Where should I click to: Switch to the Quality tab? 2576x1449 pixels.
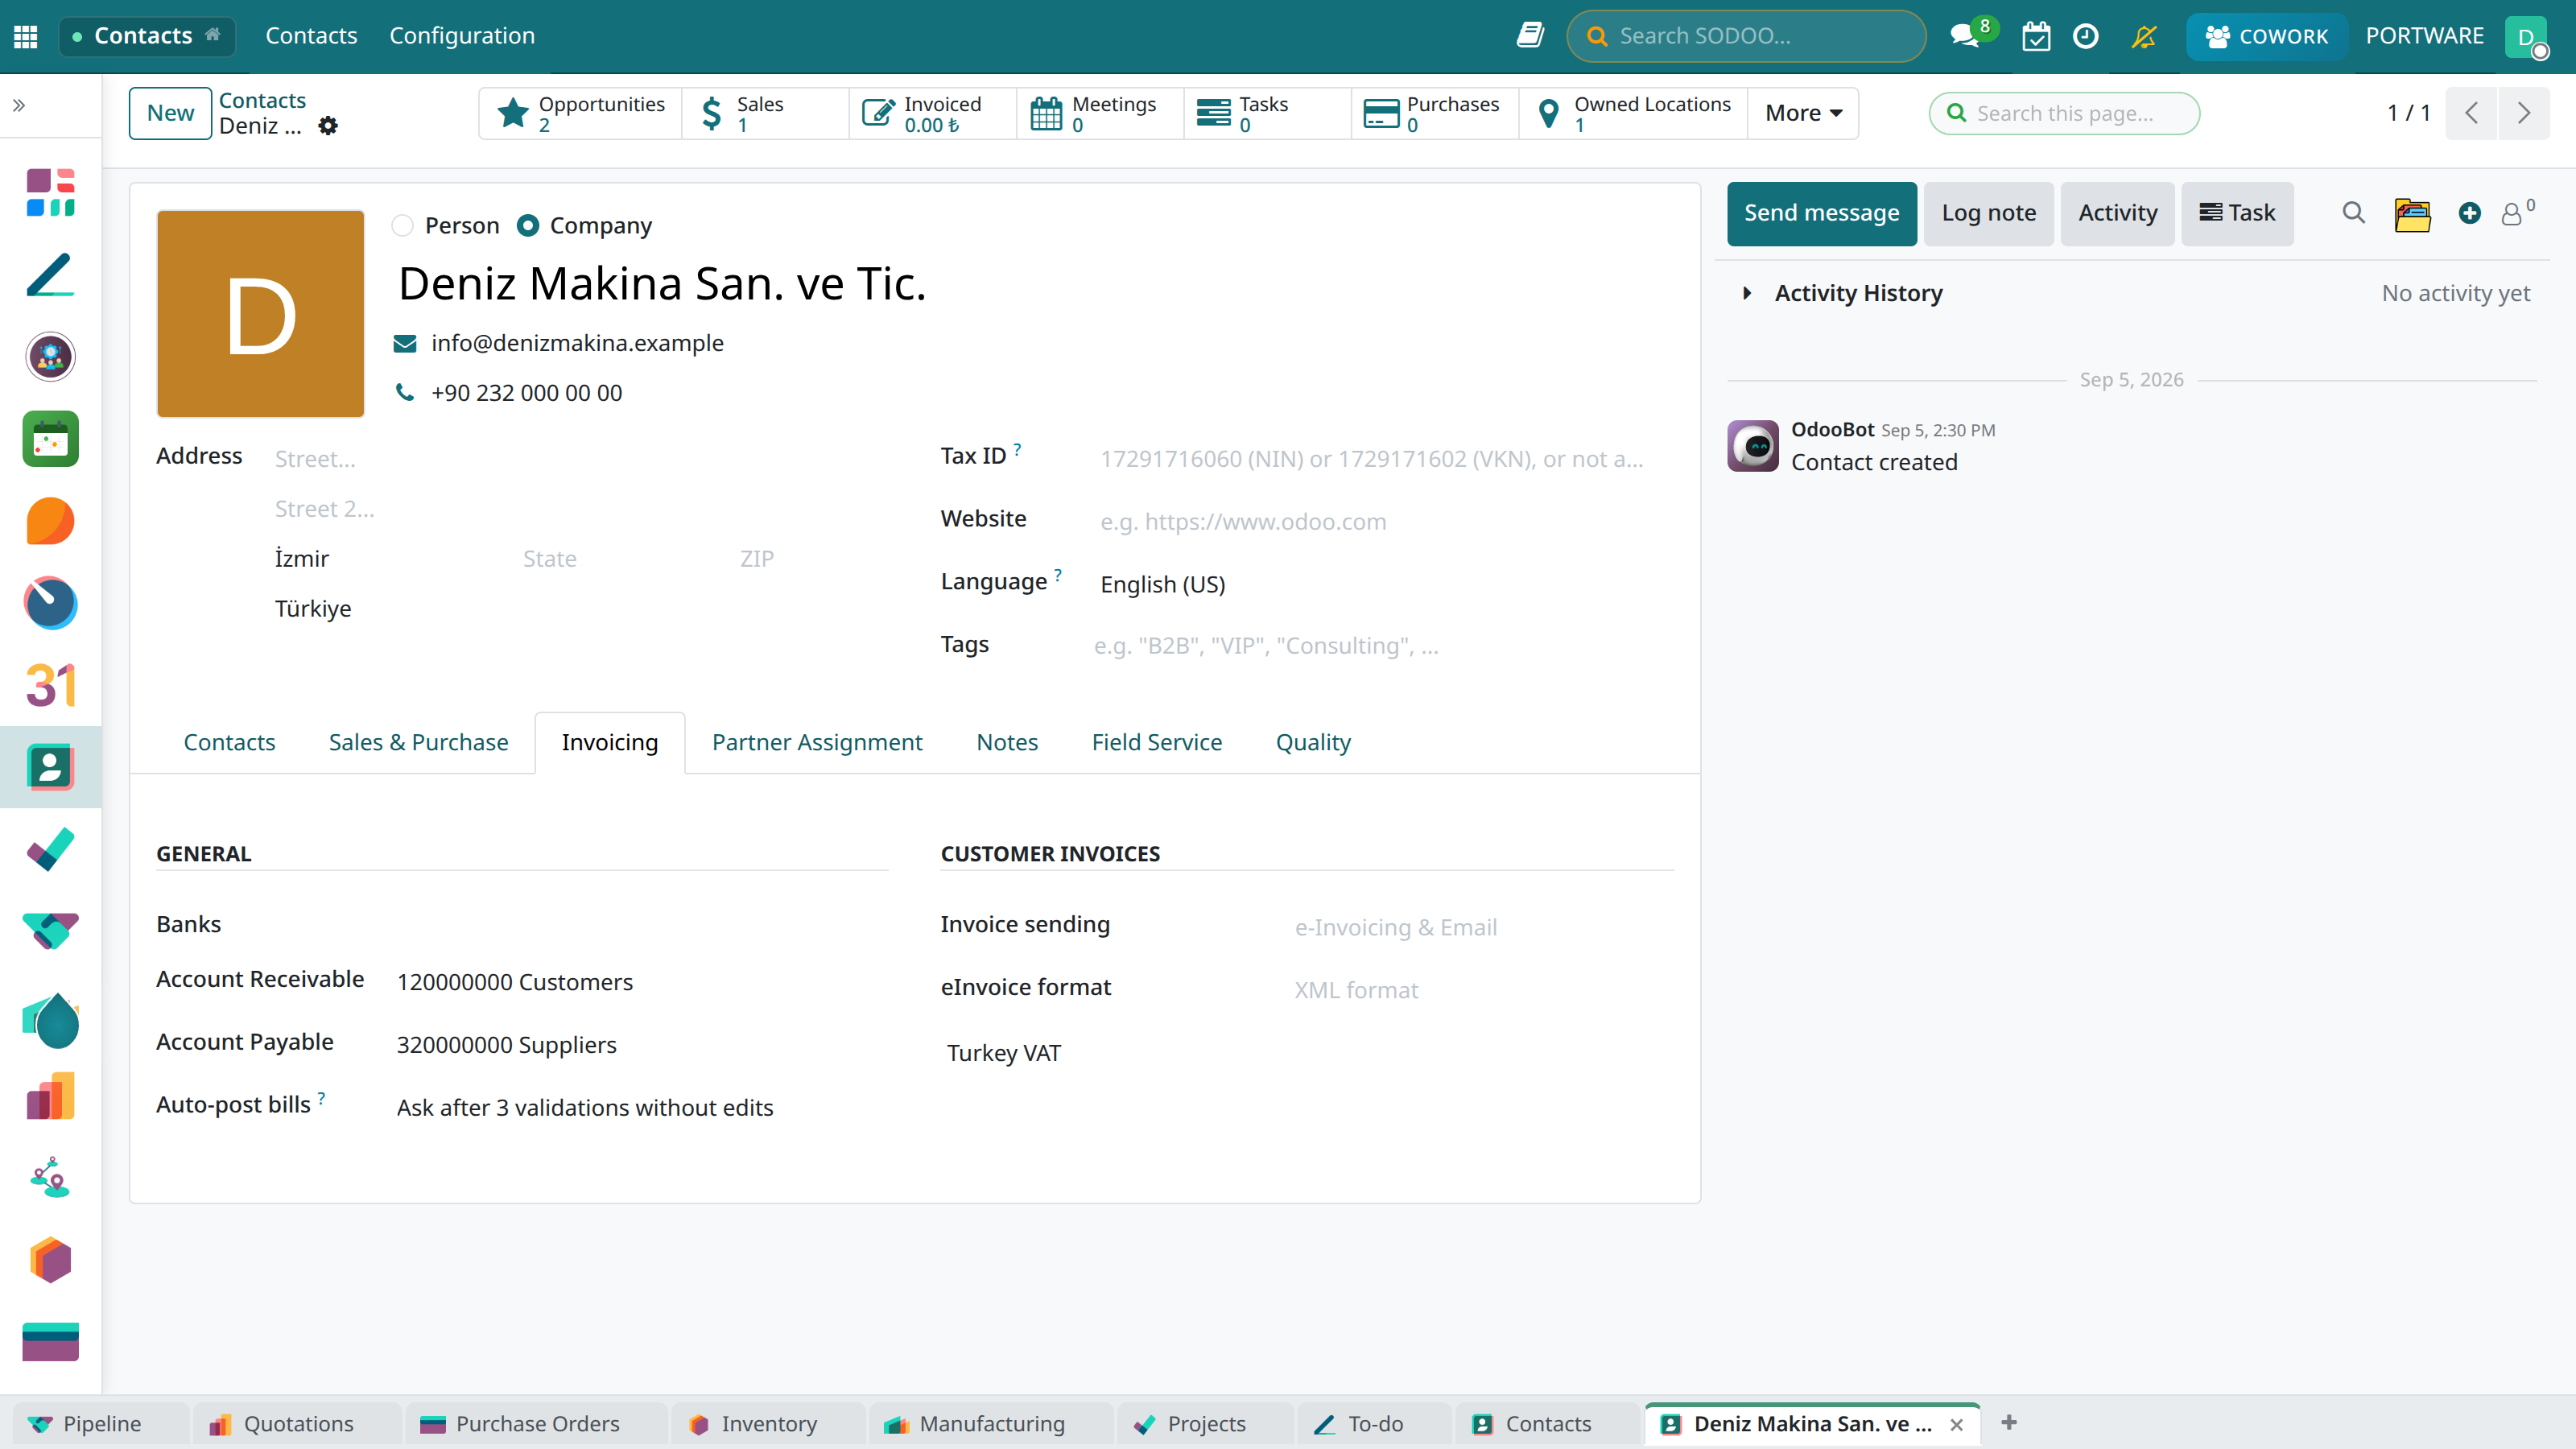(x=1313, y=742)
